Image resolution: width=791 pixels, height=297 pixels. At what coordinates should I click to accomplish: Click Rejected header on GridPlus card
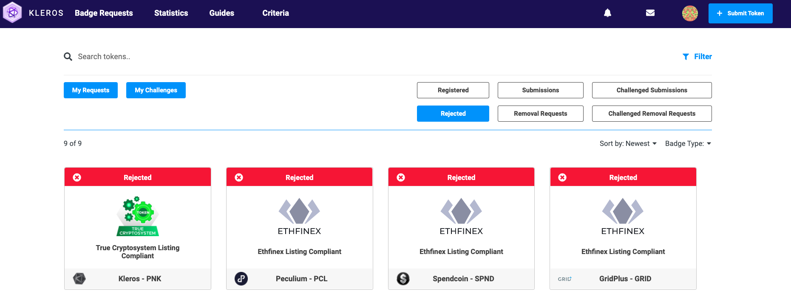tap(623, 177)
